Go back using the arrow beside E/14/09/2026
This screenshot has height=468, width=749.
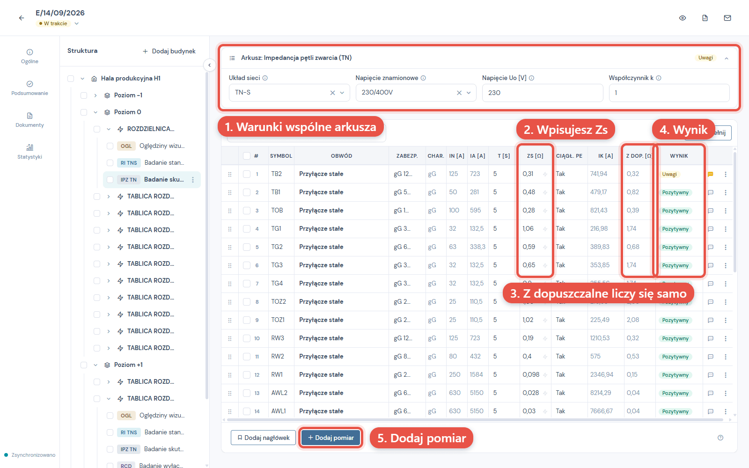(x=22, y=18)
